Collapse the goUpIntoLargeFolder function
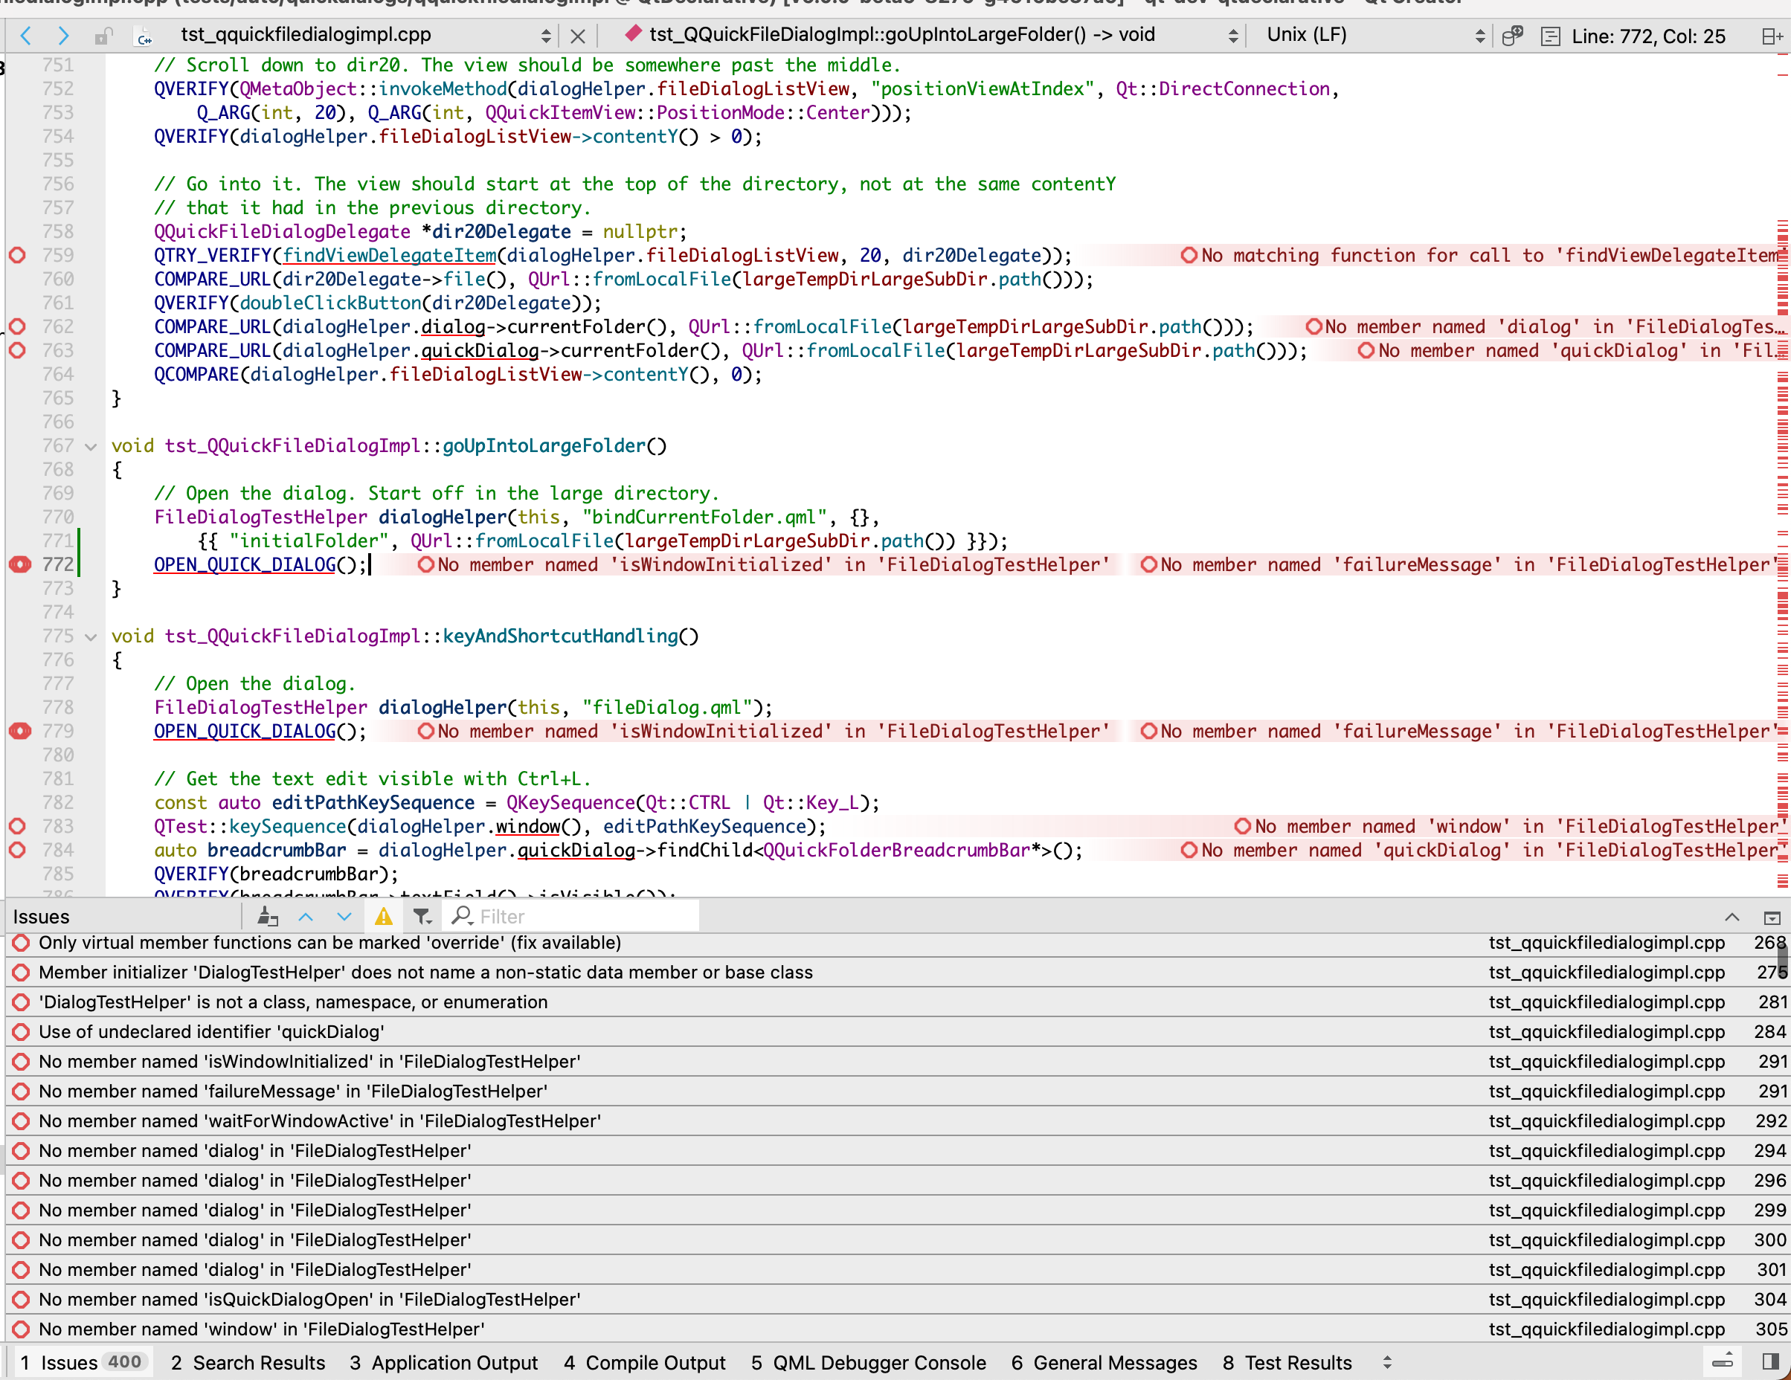Image resolution: width=1791 pixels, height=1380 pixels. click(91, 447)
